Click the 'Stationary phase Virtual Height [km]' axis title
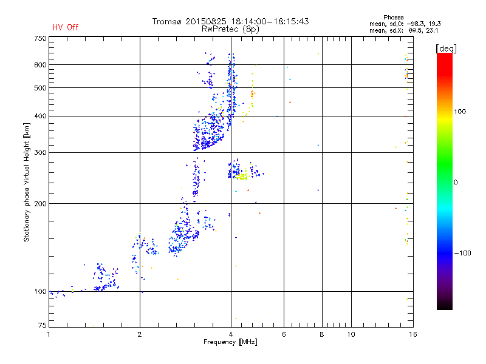 [x=26, y=182]
